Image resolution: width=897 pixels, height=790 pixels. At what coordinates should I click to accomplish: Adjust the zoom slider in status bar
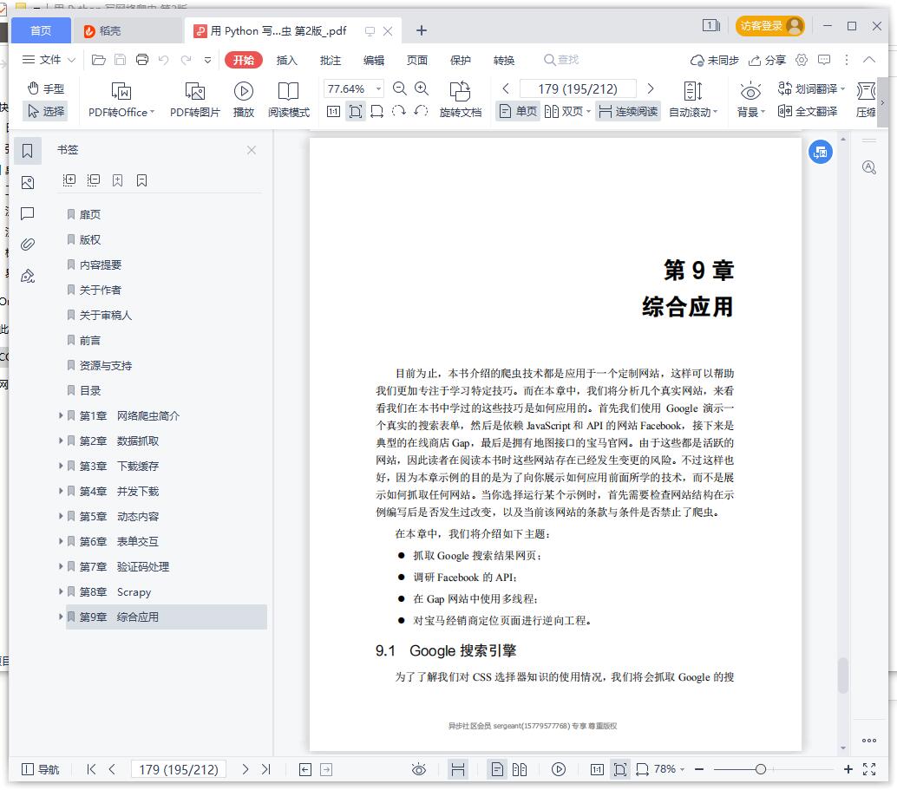(760, 769)
